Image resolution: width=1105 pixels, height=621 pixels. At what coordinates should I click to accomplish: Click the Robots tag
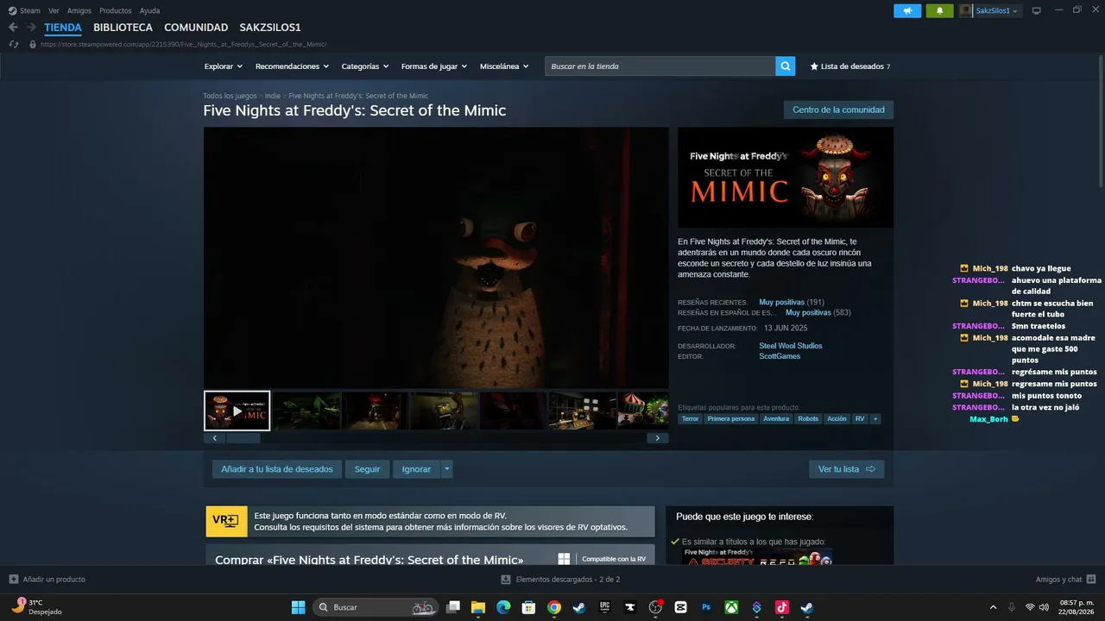click(808, 419)
